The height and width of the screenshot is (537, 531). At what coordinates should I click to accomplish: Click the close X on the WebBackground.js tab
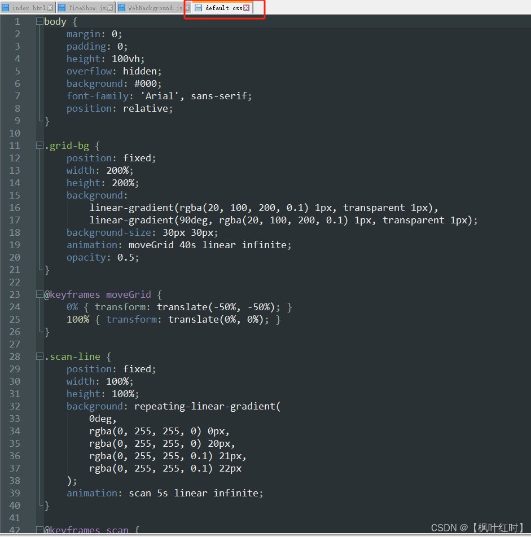tap(186, 8)
